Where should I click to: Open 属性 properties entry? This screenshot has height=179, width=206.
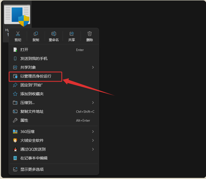pos(24,120)
